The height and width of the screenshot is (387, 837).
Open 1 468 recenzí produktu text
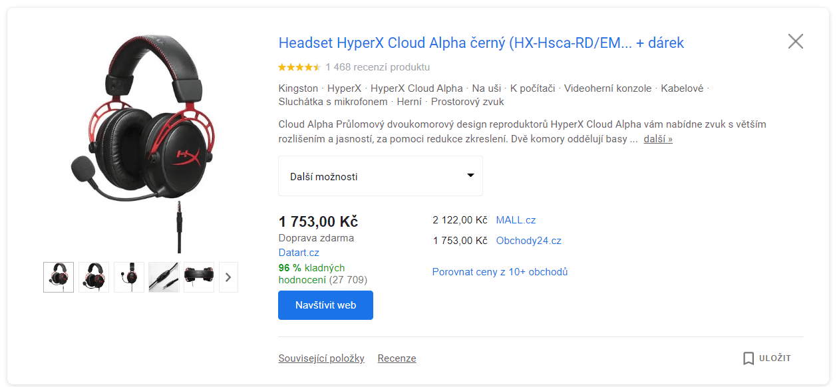377,67
